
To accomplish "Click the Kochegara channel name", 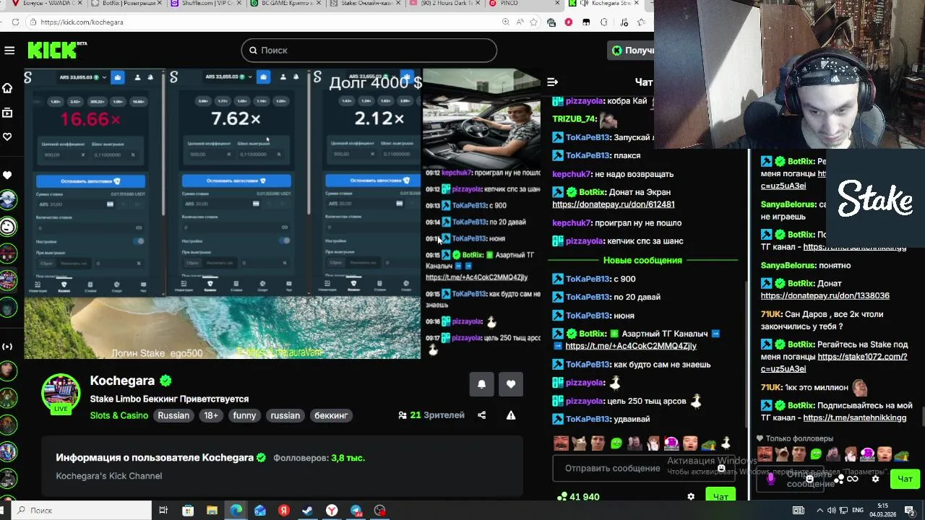I will 122,381.
